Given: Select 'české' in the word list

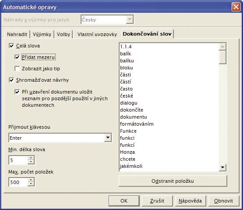Looking at the screenshot, I should (x=169, y=96).
